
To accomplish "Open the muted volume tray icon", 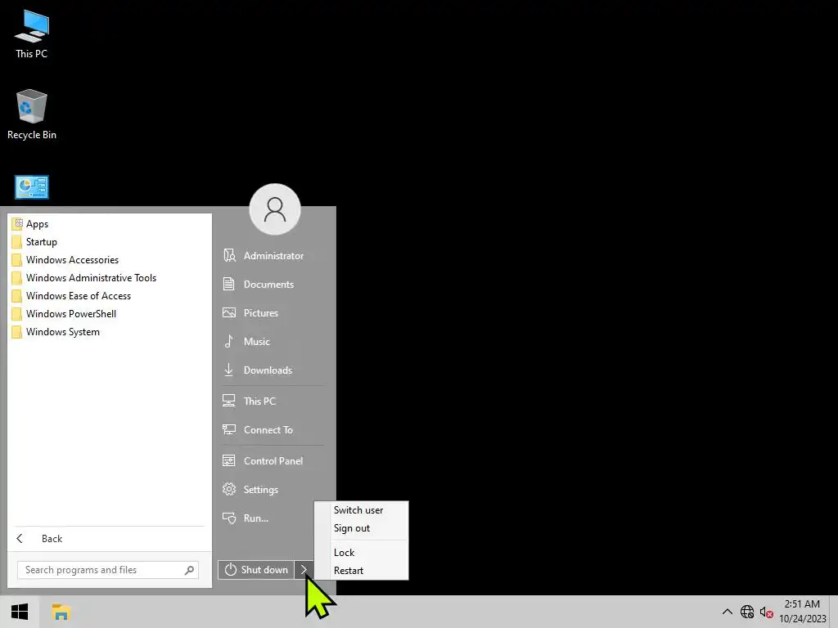I will click(x=766, y=612).
